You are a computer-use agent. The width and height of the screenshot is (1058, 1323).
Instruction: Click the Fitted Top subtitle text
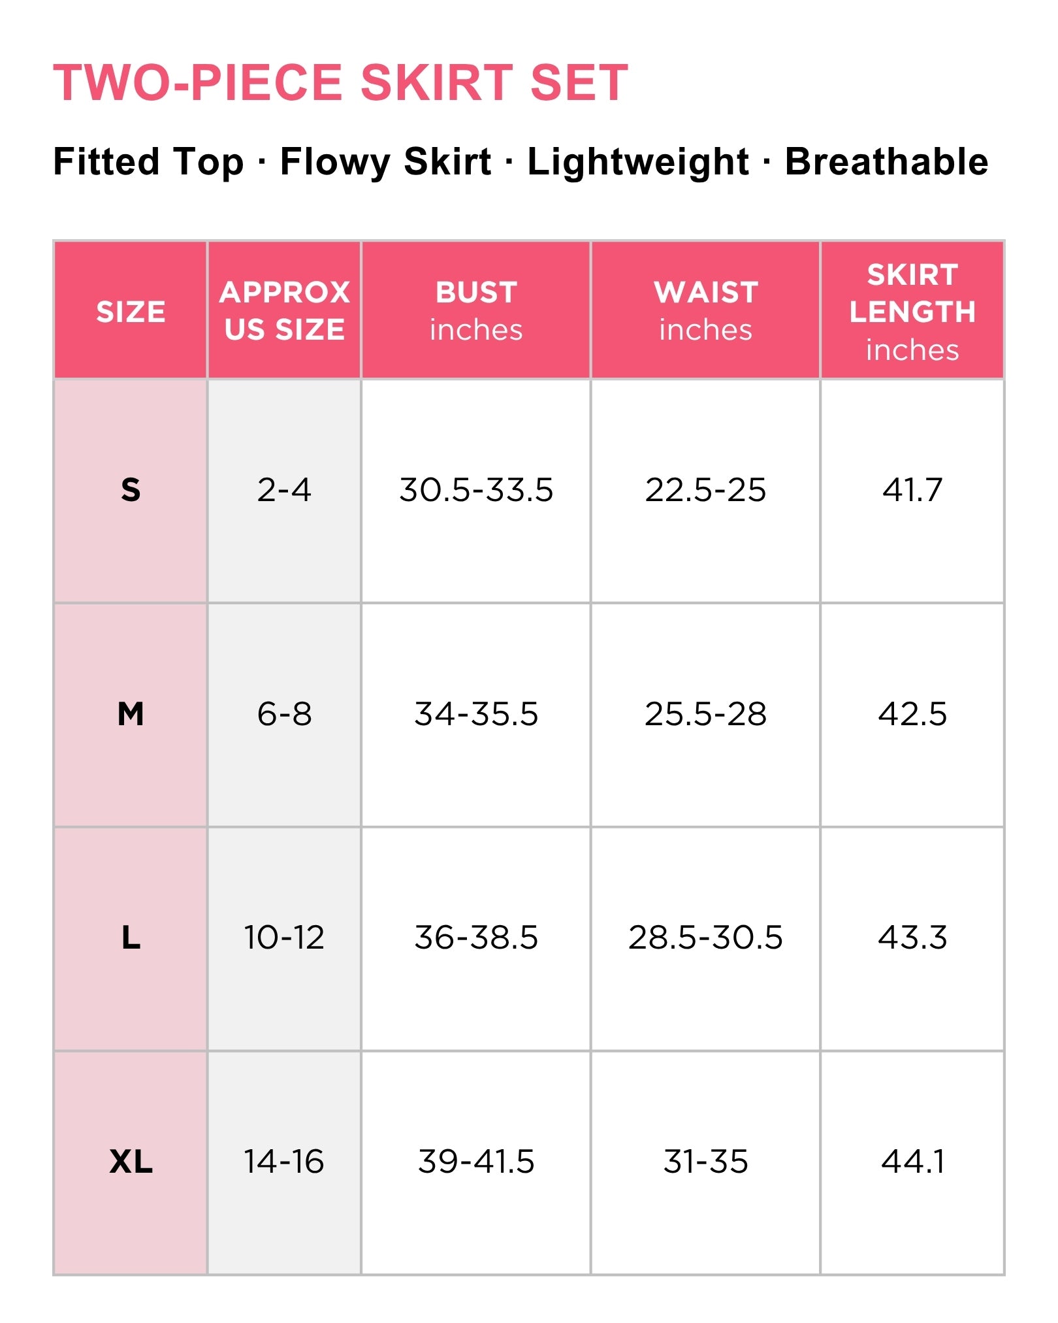click(148, 161)
